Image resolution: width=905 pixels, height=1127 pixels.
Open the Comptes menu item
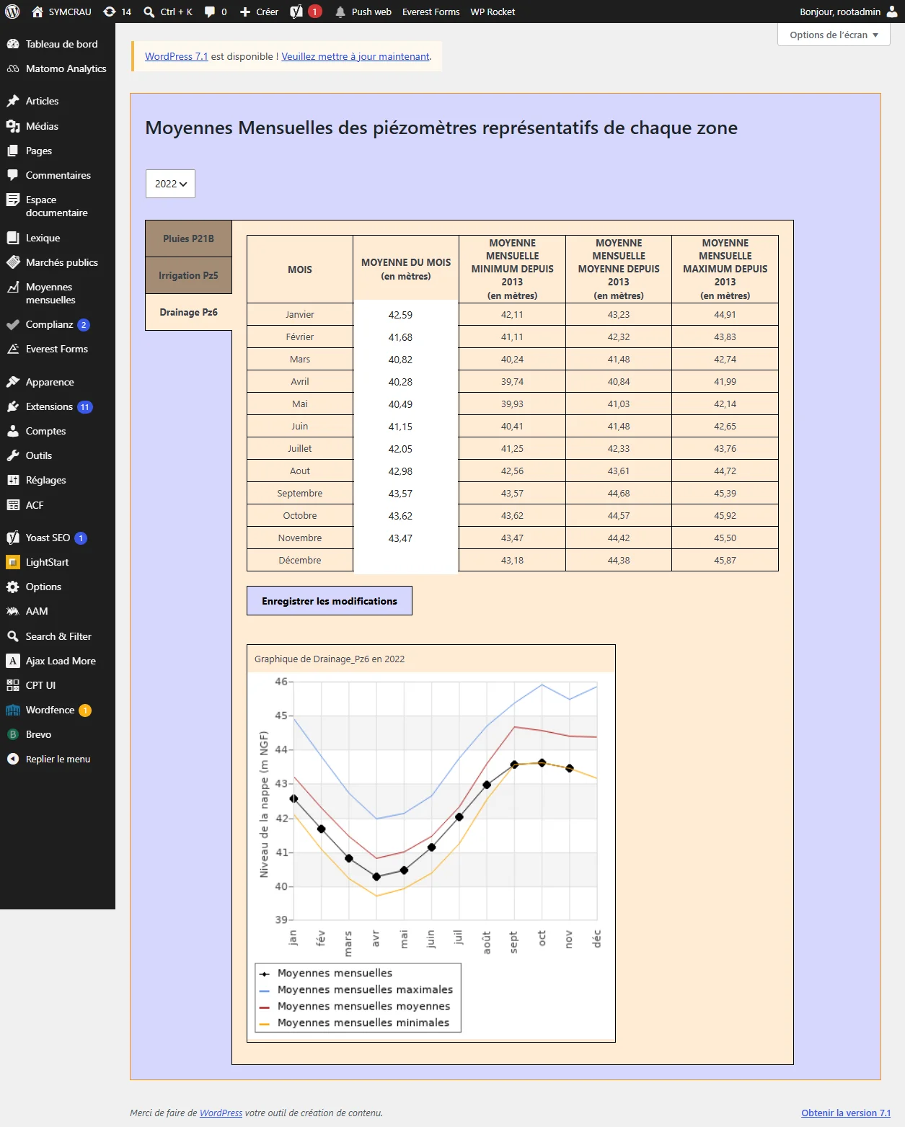point(58,431)
